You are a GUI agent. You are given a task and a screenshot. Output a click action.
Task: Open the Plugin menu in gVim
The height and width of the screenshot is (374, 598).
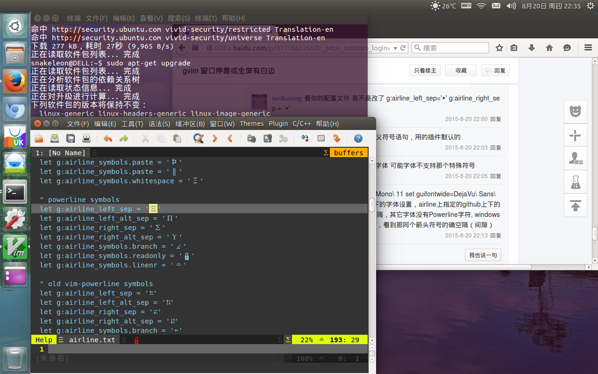point(278,124)
